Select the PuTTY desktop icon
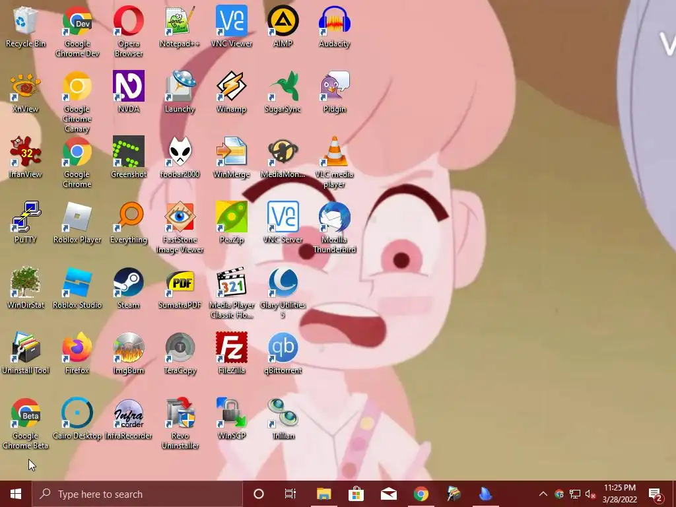Image resolution: width=676 pixels, height=507 pixels. coord(26,222)
